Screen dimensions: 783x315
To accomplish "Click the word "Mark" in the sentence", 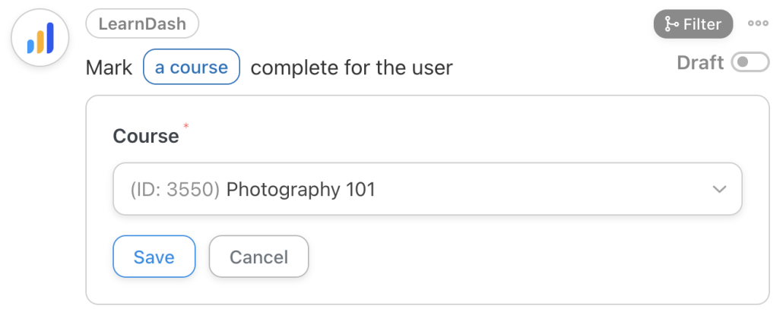I will [x=109, y=68].
